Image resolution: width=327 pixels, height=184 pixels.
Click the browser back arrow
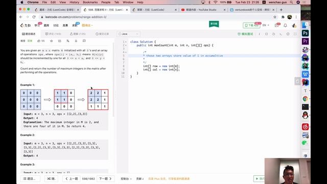pyautogui.click(x=21, y=17)
